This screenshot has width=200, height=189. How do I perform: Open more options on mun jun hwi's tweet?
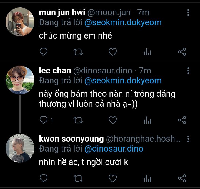(188, 12)
